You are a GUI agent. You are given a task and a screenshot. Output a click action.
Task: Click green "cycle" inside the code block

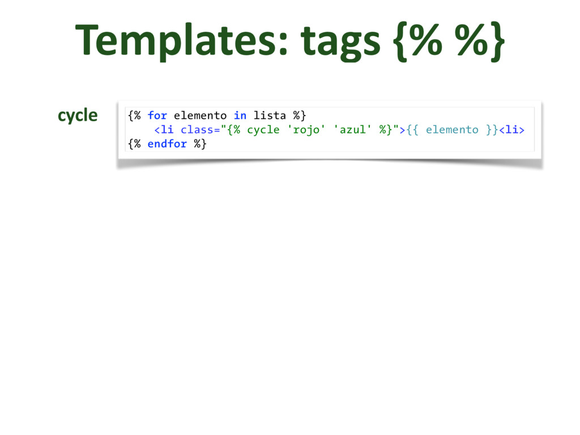tap(263, 130)
